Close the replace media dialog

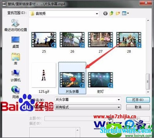click(146, 3)
